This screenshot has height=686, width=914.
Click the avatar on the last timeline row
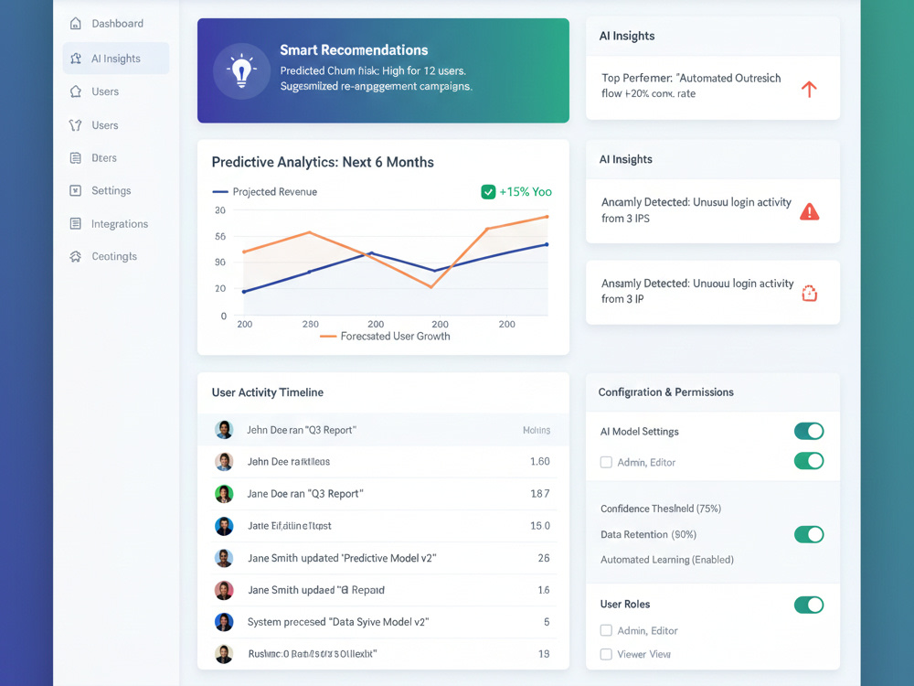(224, 654)
